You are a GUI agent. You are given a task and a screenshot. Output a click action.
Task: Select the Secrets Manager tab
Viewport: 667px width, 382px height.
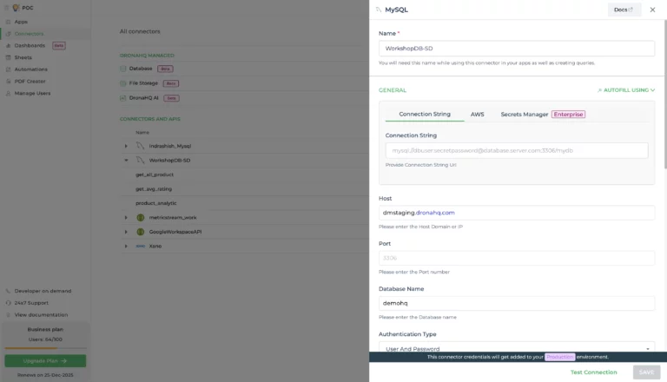(525, 114)
